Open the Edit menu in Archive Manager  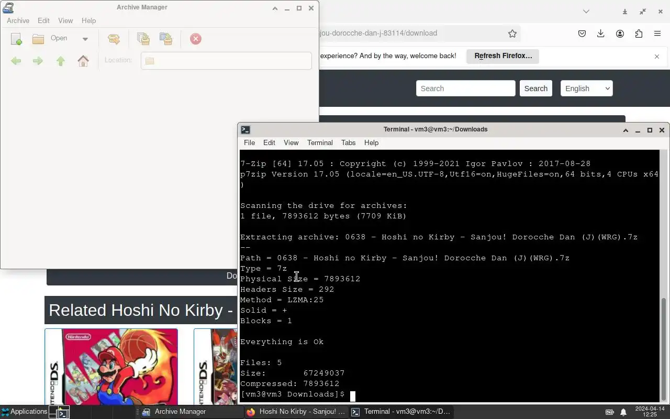[43, 20]
